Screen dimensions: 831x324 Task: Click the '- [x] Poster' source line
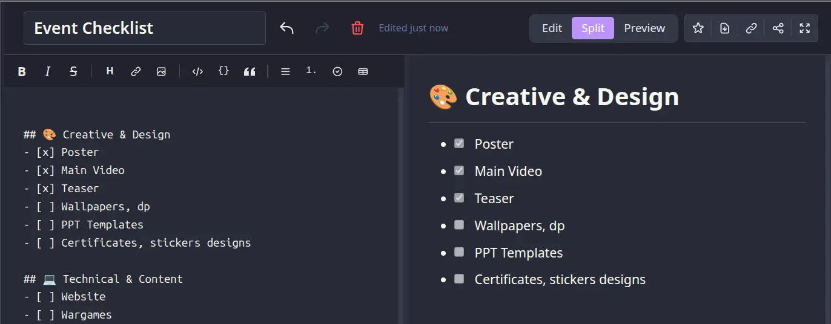click(61, 152)
